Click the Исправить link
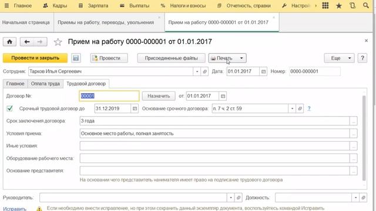 click(15, 209)
